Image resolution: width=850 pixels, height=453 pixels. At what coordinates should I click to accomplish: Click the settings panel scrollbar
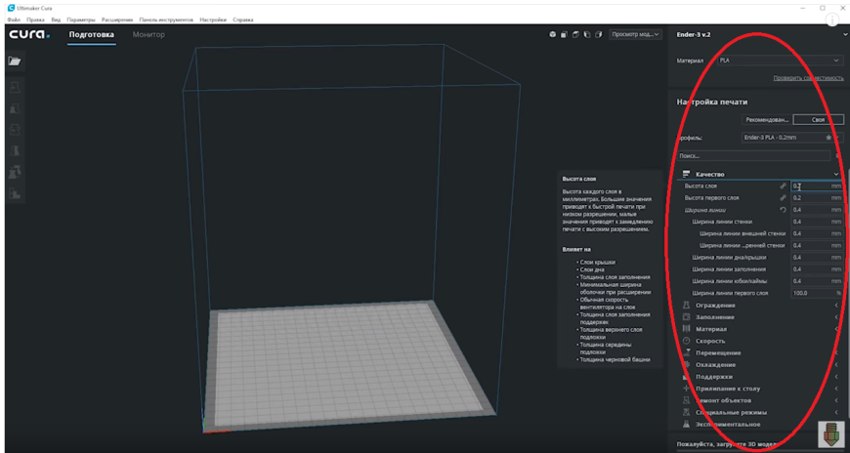coord(847,293)
